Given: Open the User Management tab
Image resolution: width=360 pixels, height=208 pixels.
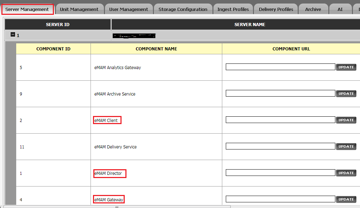Looking at the screenshot, I should [x=129, y=10].
